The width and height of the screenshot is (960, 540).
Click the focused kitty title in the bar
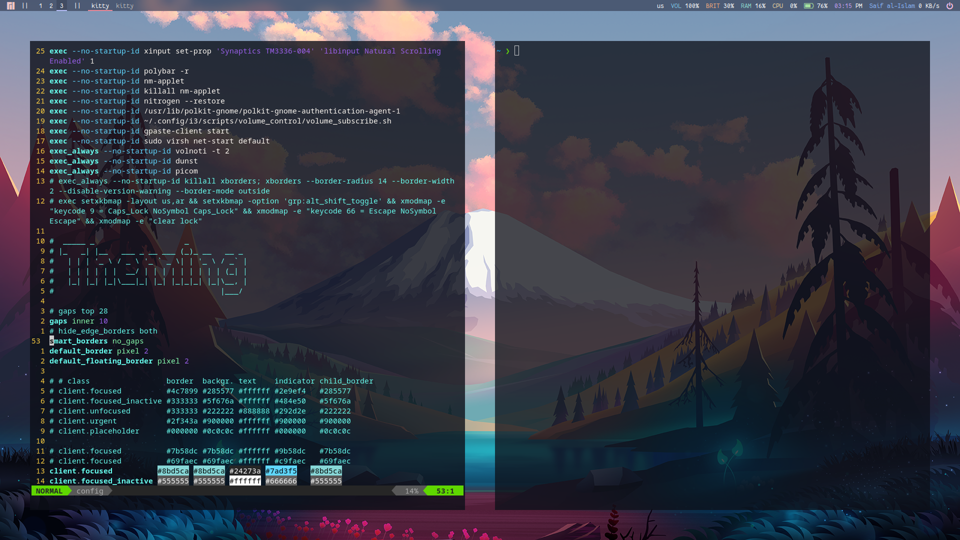tap(100, 6)
